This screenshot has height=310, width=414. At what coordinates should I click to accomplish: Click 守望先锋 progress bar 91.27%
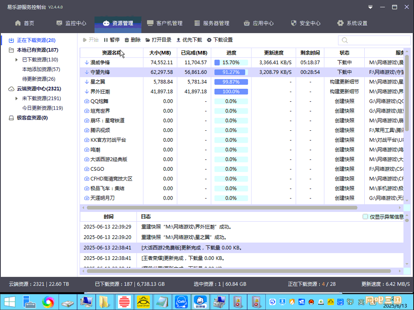pos(231,72)
